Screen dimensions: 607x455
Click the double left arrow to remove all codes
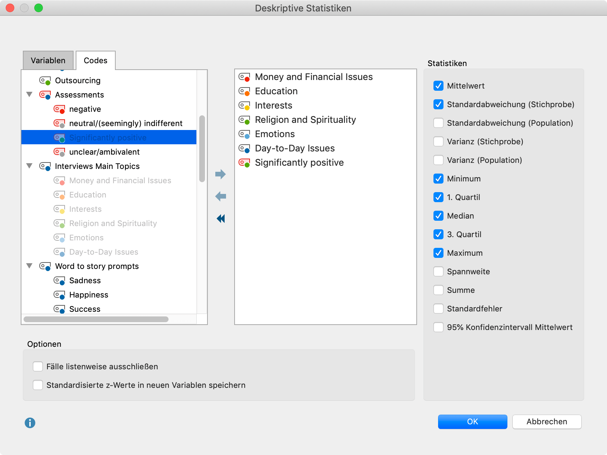click(x=221, y=219)
